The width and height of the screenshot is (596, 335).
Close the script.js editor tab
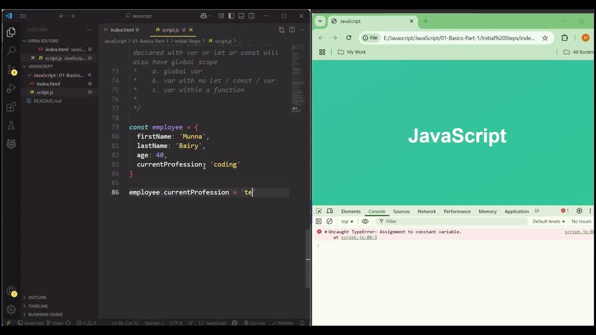pos(191,30)
